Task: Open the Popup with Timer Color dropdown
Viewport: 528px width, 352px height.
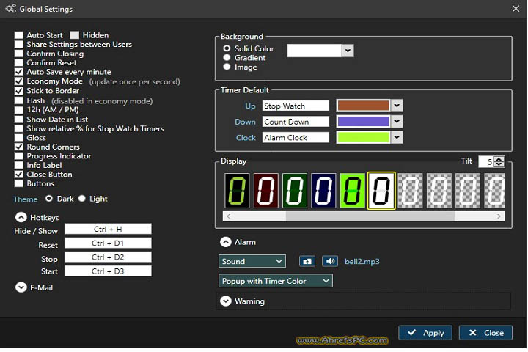Action: pos(276,281)
